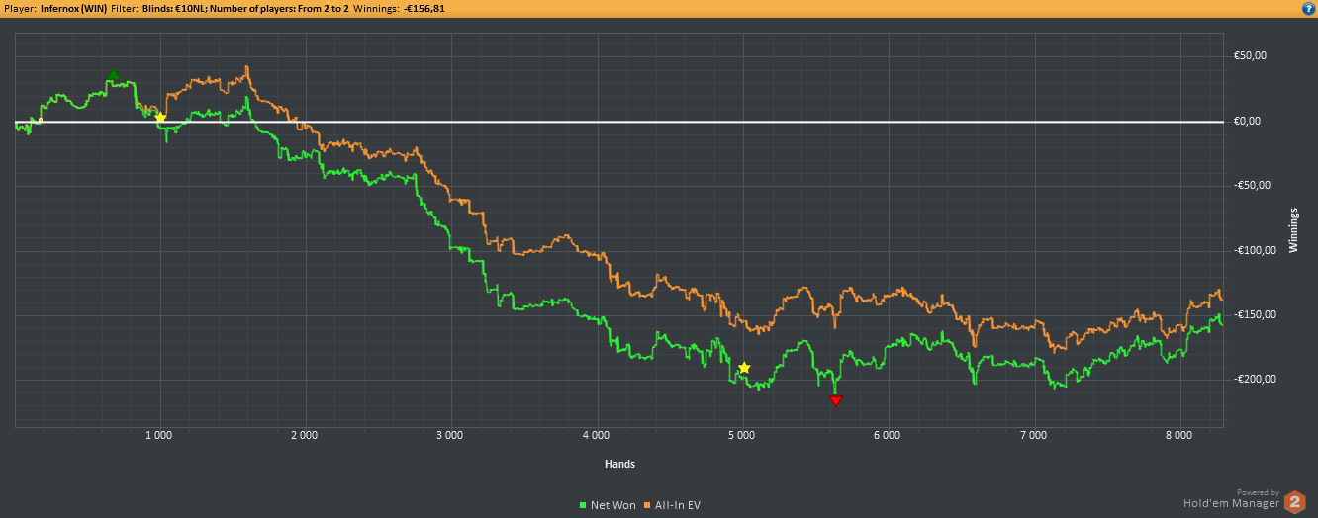
Task: Click the Hold'em Manager 2 logo
Action: point(1294,501)
